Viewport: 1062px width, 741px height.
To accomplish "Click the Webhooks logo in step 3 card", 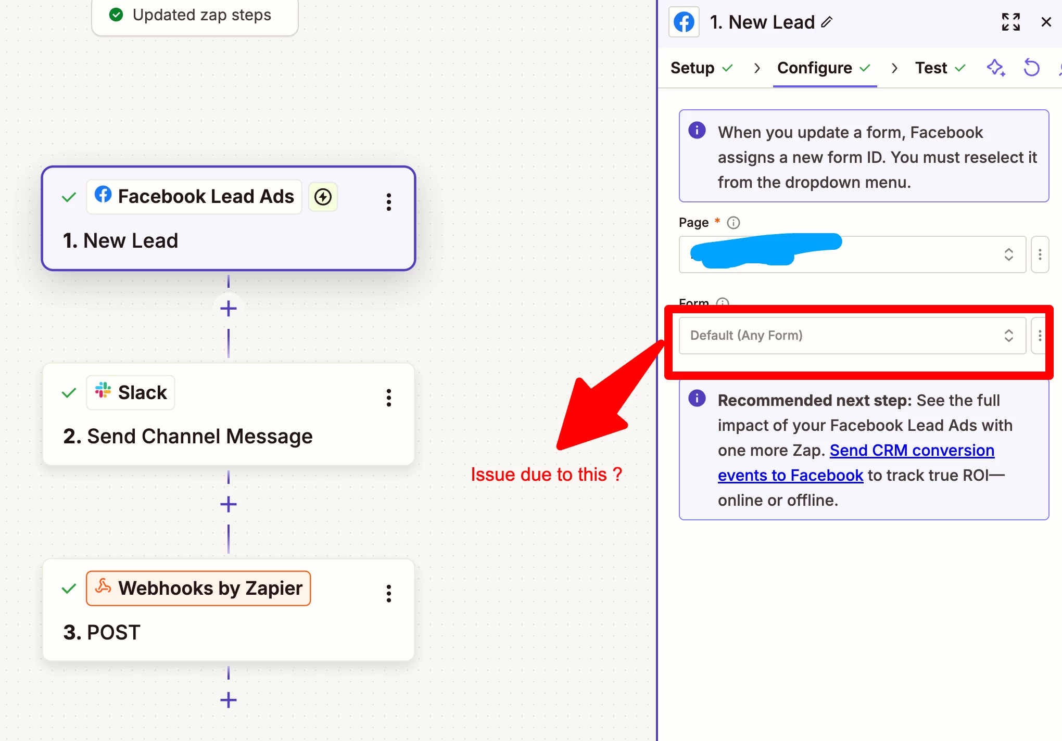I will click(103, 586).
